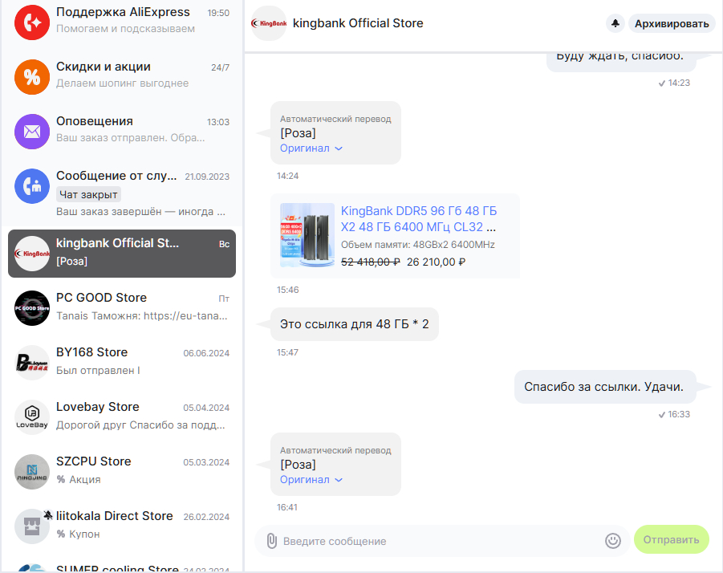The image size is (723, 573).
Task: Click the PC GOOD Store avatar
Action: coord(32,308)
